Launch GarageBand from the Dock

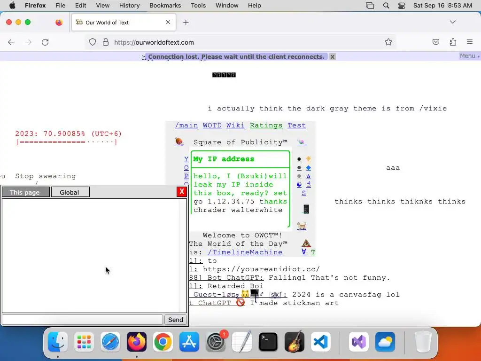(x=295, y=342)
